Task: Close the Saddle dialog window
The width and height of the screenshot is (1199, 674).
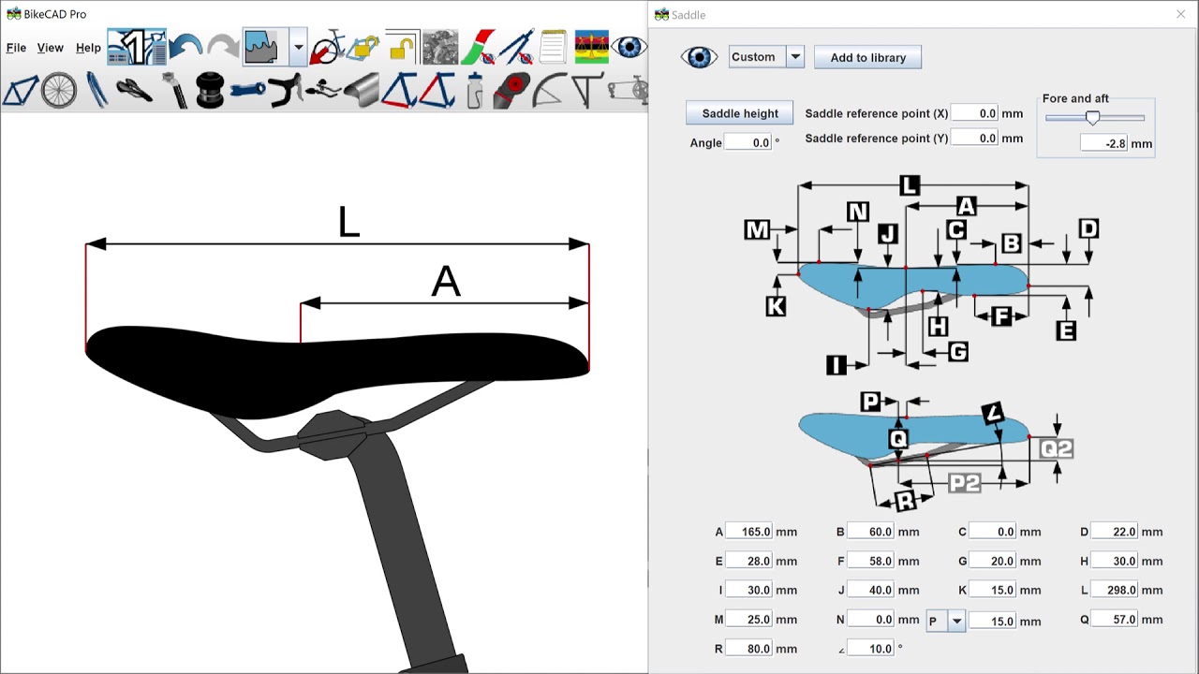Action: coord(1180,14)
